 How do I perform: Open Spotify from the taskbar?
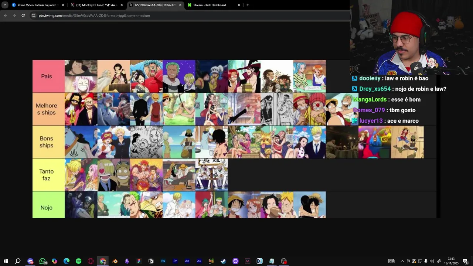pyautogui.click(x=79, y=261)
